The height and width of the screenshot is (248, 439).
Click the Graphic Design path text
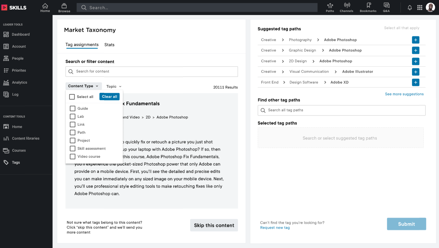click(303, 50)
